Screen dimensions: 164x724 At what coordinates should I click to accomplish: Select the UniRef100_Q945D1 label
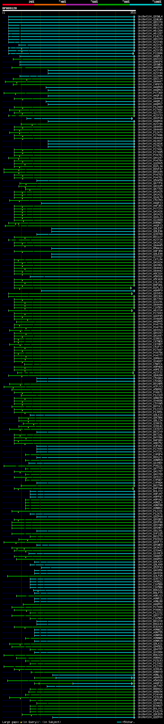click(x=150, y=646)
